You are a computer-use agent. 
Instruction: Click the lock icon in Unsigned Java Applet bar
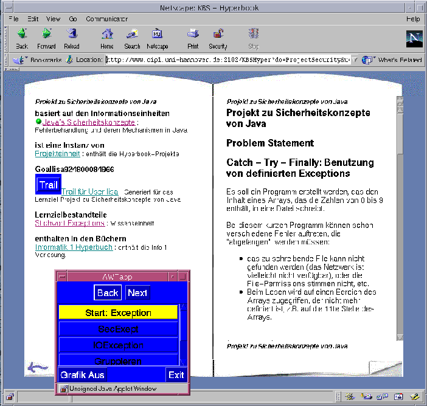coord(64,388)
